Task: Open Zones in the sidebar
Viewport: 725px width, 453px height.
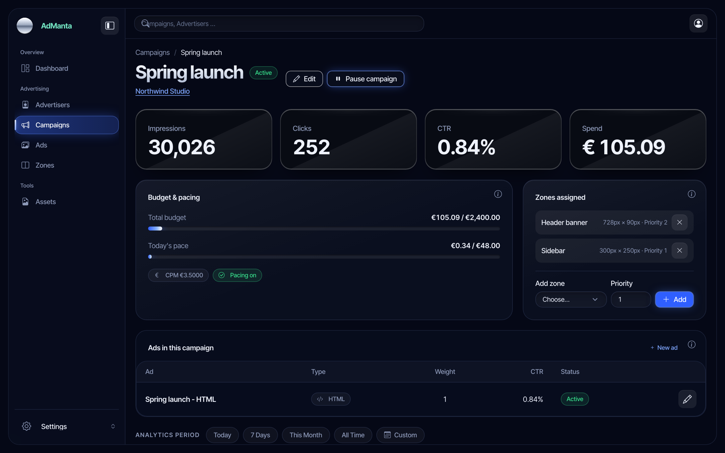Action: tap(67, 165)
